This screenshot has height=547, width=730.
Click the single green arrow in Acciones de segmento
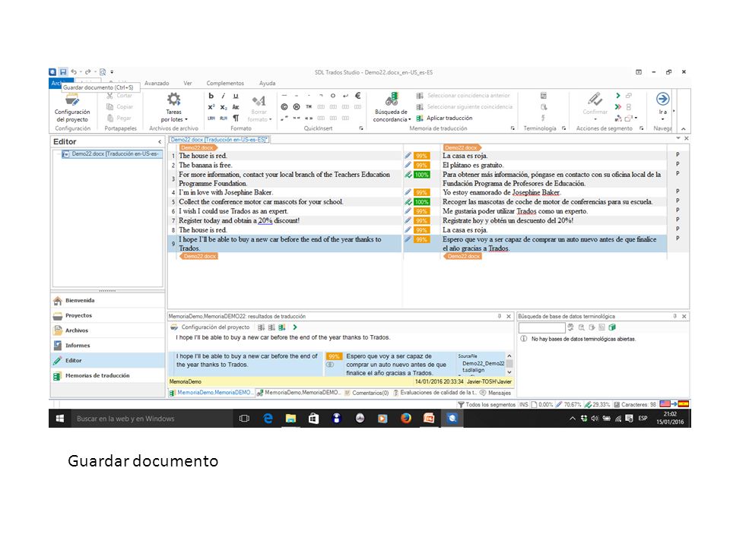coord(617,96)
